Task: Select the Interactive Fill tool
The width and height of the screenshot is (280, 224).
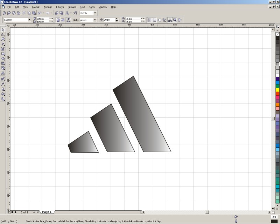Action: click(3, 99)
